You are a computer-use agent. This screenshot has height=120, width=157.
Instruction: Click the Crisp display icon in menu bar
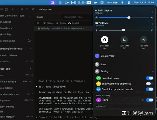click(x=53, y=3)
